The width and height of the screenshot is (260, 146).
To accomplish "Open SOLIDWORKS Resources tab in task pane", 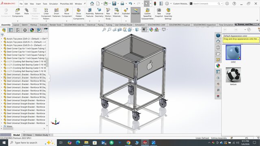I will pos(218,41).
